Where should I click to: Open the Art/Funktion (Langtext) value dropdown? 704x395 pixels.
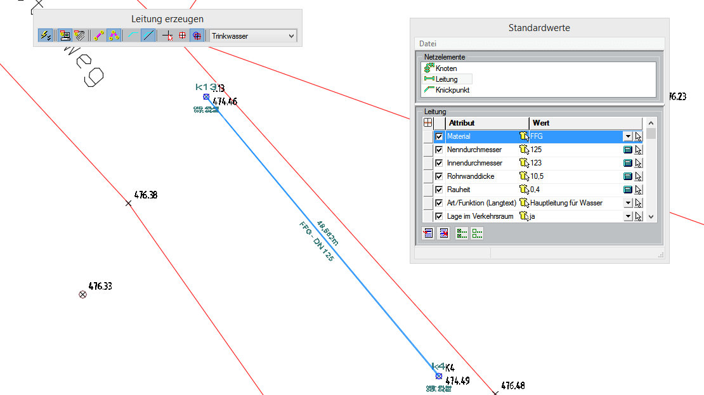[627, 203]
